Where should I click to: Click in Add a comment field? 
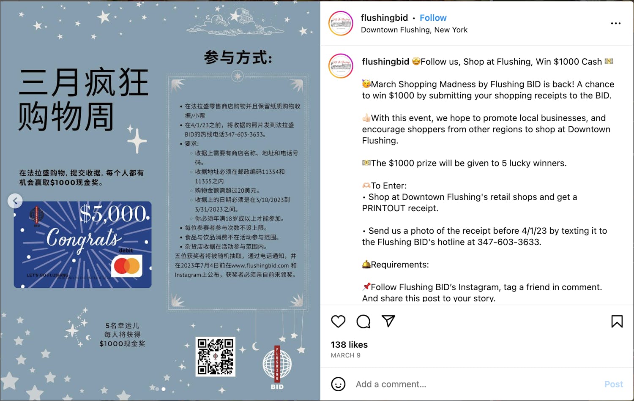coord(475,384)
